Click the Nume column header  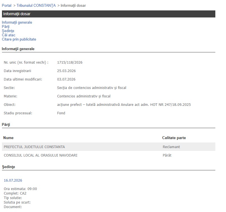point(8,138)
